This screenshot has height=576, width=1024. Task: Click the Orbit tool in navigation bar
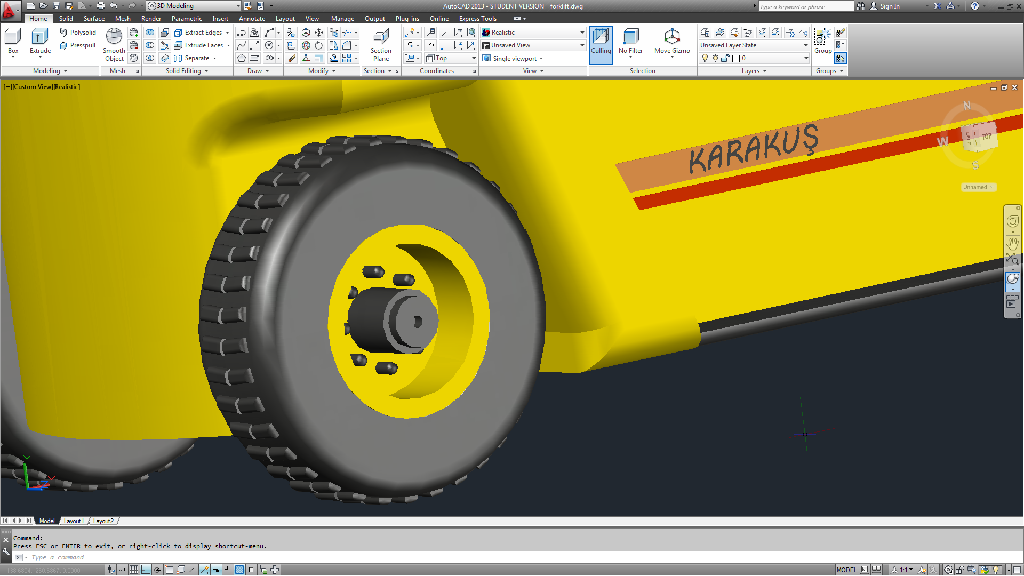click(x=1012, y=278)
